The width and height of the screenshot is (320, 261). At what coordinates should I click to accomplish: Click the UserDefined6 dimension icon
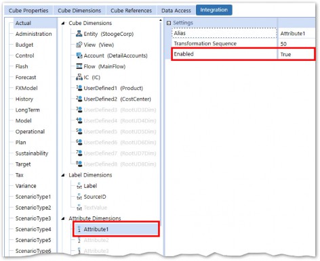click(x=79, y=142)
